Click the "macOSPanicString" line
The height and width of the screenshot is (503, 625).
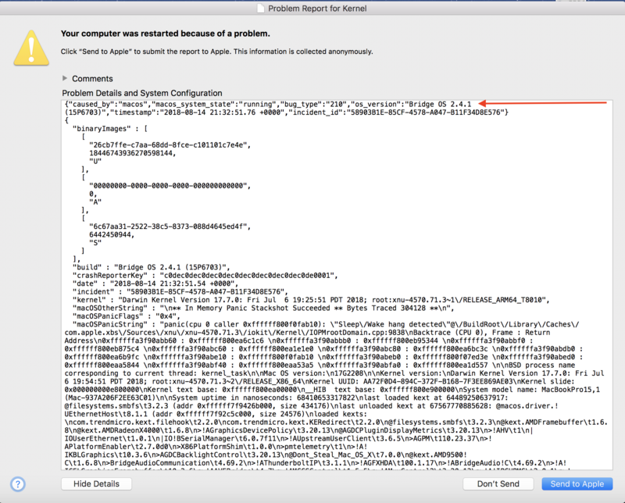click(326, 324)
